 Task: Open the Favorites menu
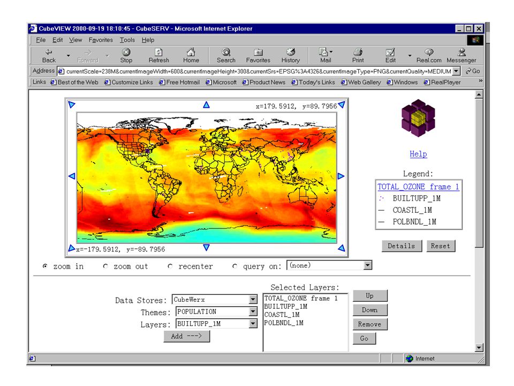click(101, 40)
